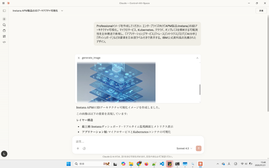This screenshot has width=269, height=168.
Task: Open Firefox from the taskbar
Action: pyautogui.click(x=146, y=164)
